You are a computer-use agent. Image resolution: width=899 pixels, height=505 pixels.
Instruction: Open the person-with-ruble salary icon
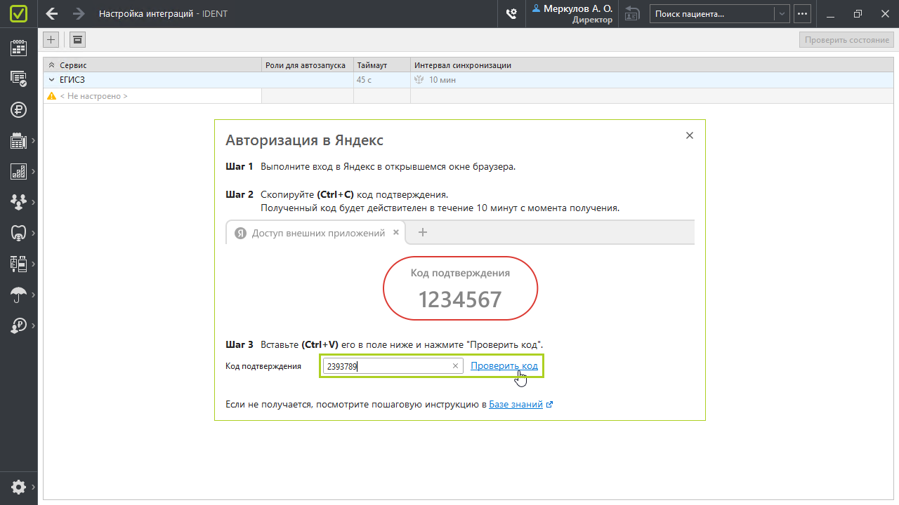coord(18,325)
